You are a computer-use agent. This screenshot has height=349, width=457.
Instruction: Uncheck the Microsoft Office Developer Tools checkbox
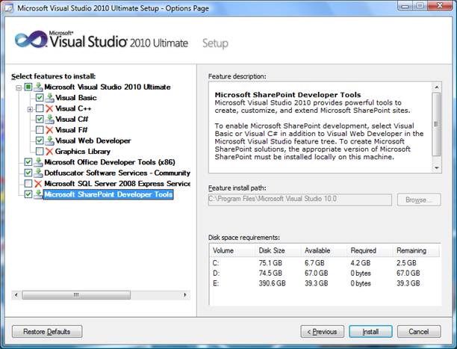point(28,162)
